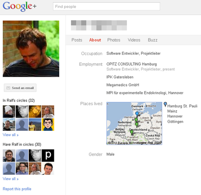
Task: Click View all under In Ralf's circles
Action: 11,135
